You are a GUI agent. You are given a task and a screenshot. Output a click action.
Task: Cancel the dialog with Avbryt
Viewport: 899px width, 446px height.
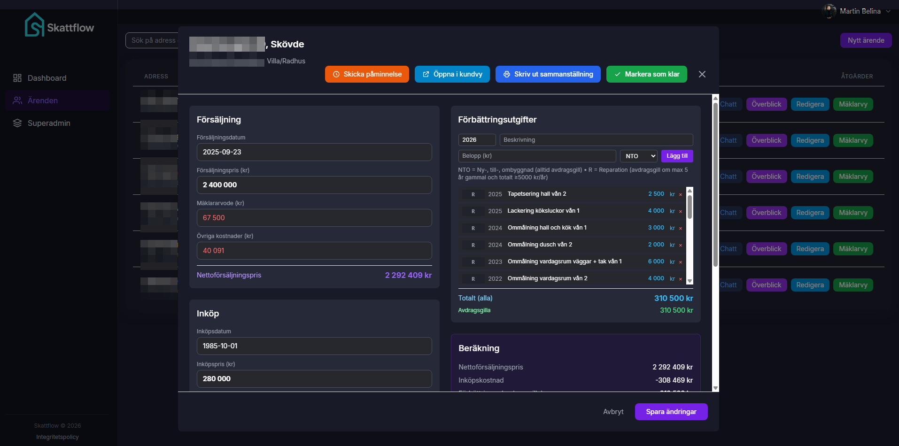613,412
